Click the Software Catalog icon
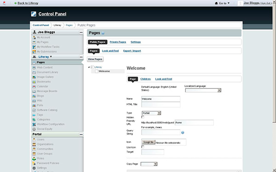Viewport: 276px width, 172px height. point(34,110)
